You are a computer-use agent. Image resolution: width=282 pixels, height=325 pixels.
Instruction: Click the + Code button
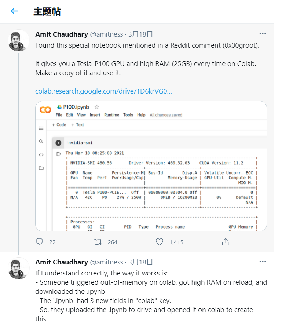point(59,125)
